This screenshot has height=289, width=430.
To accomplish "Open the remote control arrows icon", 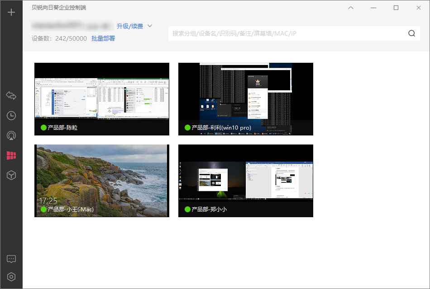I will [x=11, y=96].
